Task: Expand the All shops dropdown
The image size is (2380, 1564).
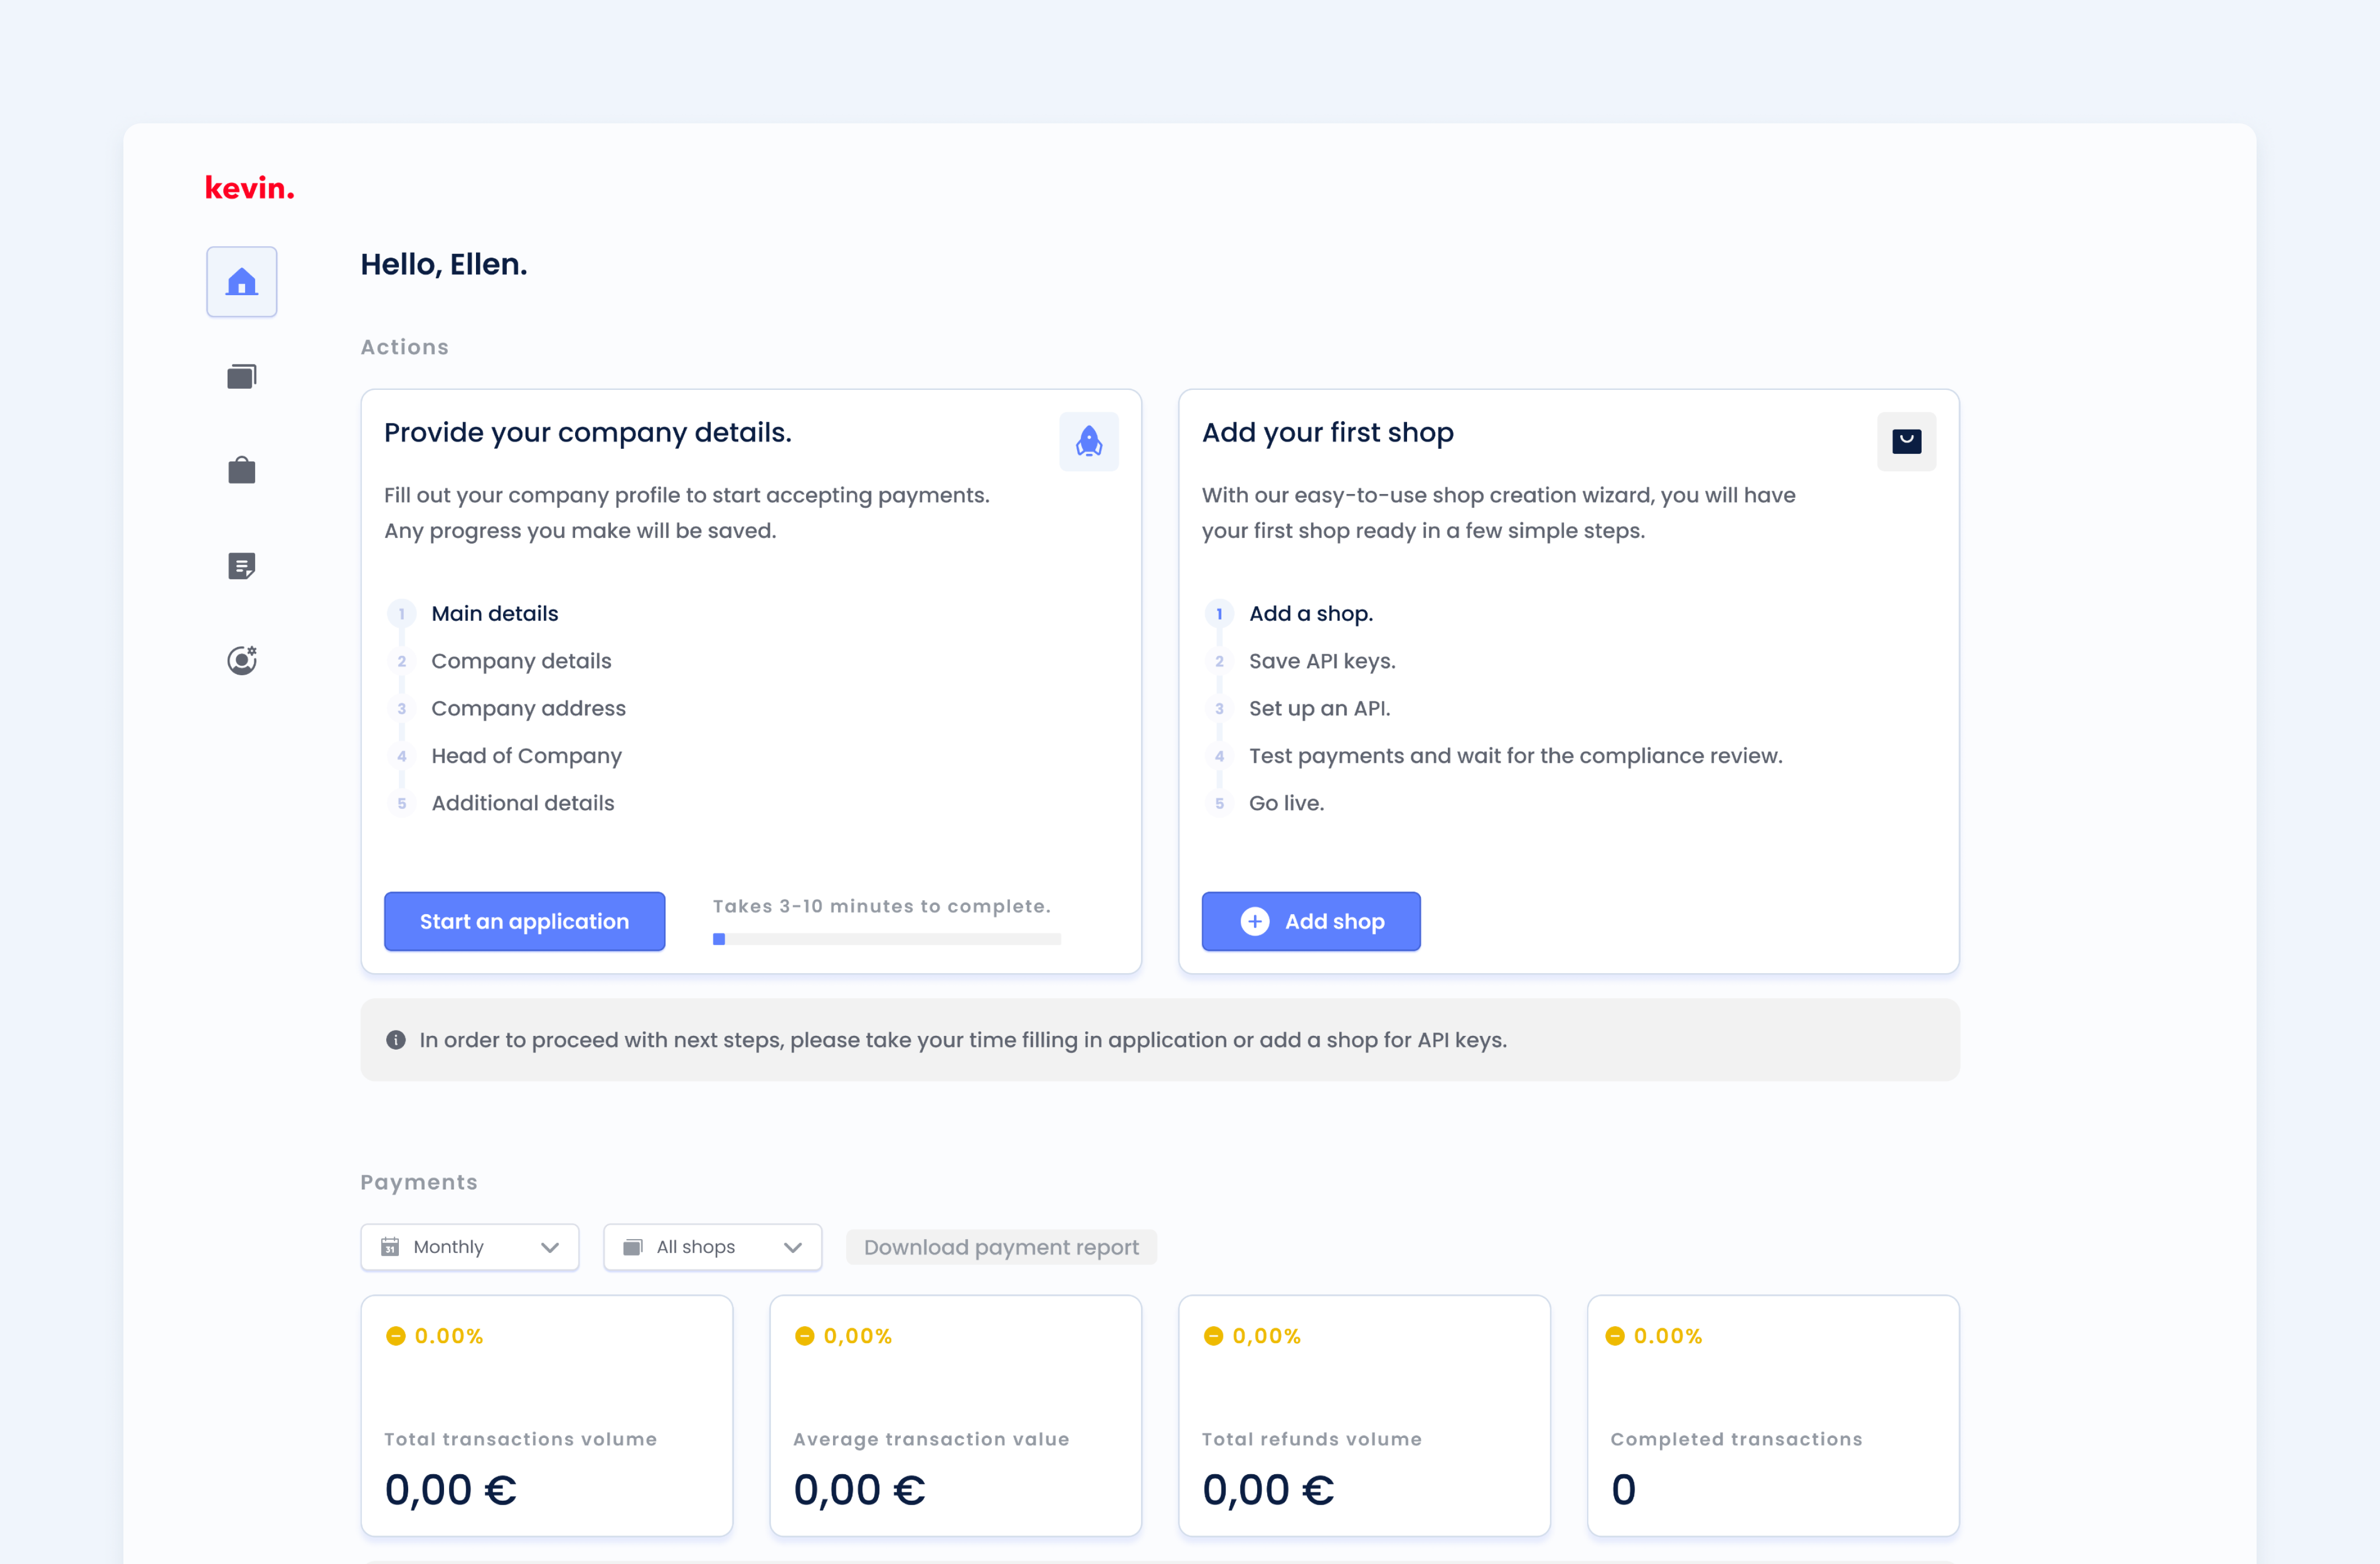Action: pos(712,1246)
